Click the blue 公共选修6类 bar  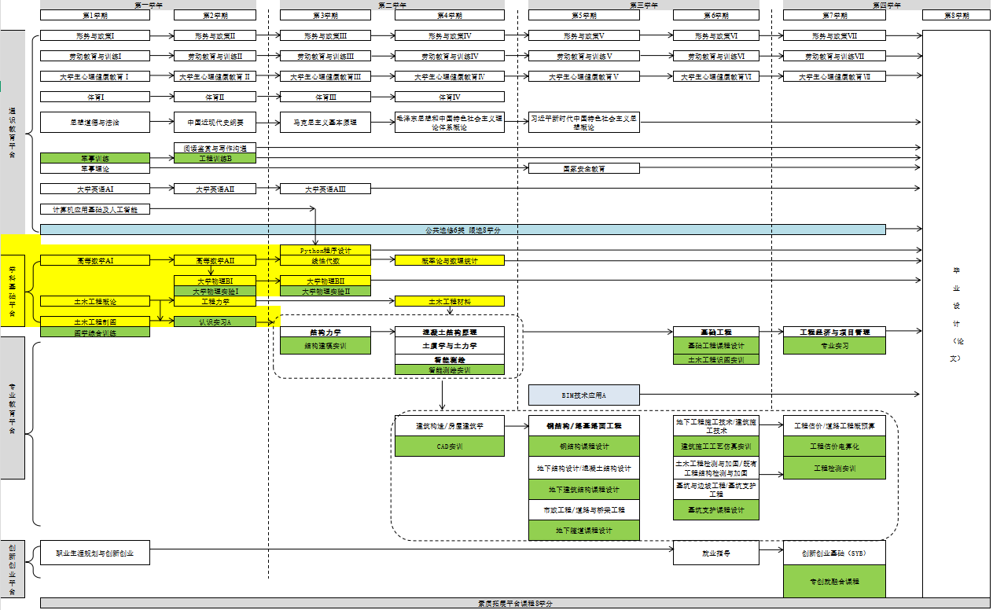point(463,230)
